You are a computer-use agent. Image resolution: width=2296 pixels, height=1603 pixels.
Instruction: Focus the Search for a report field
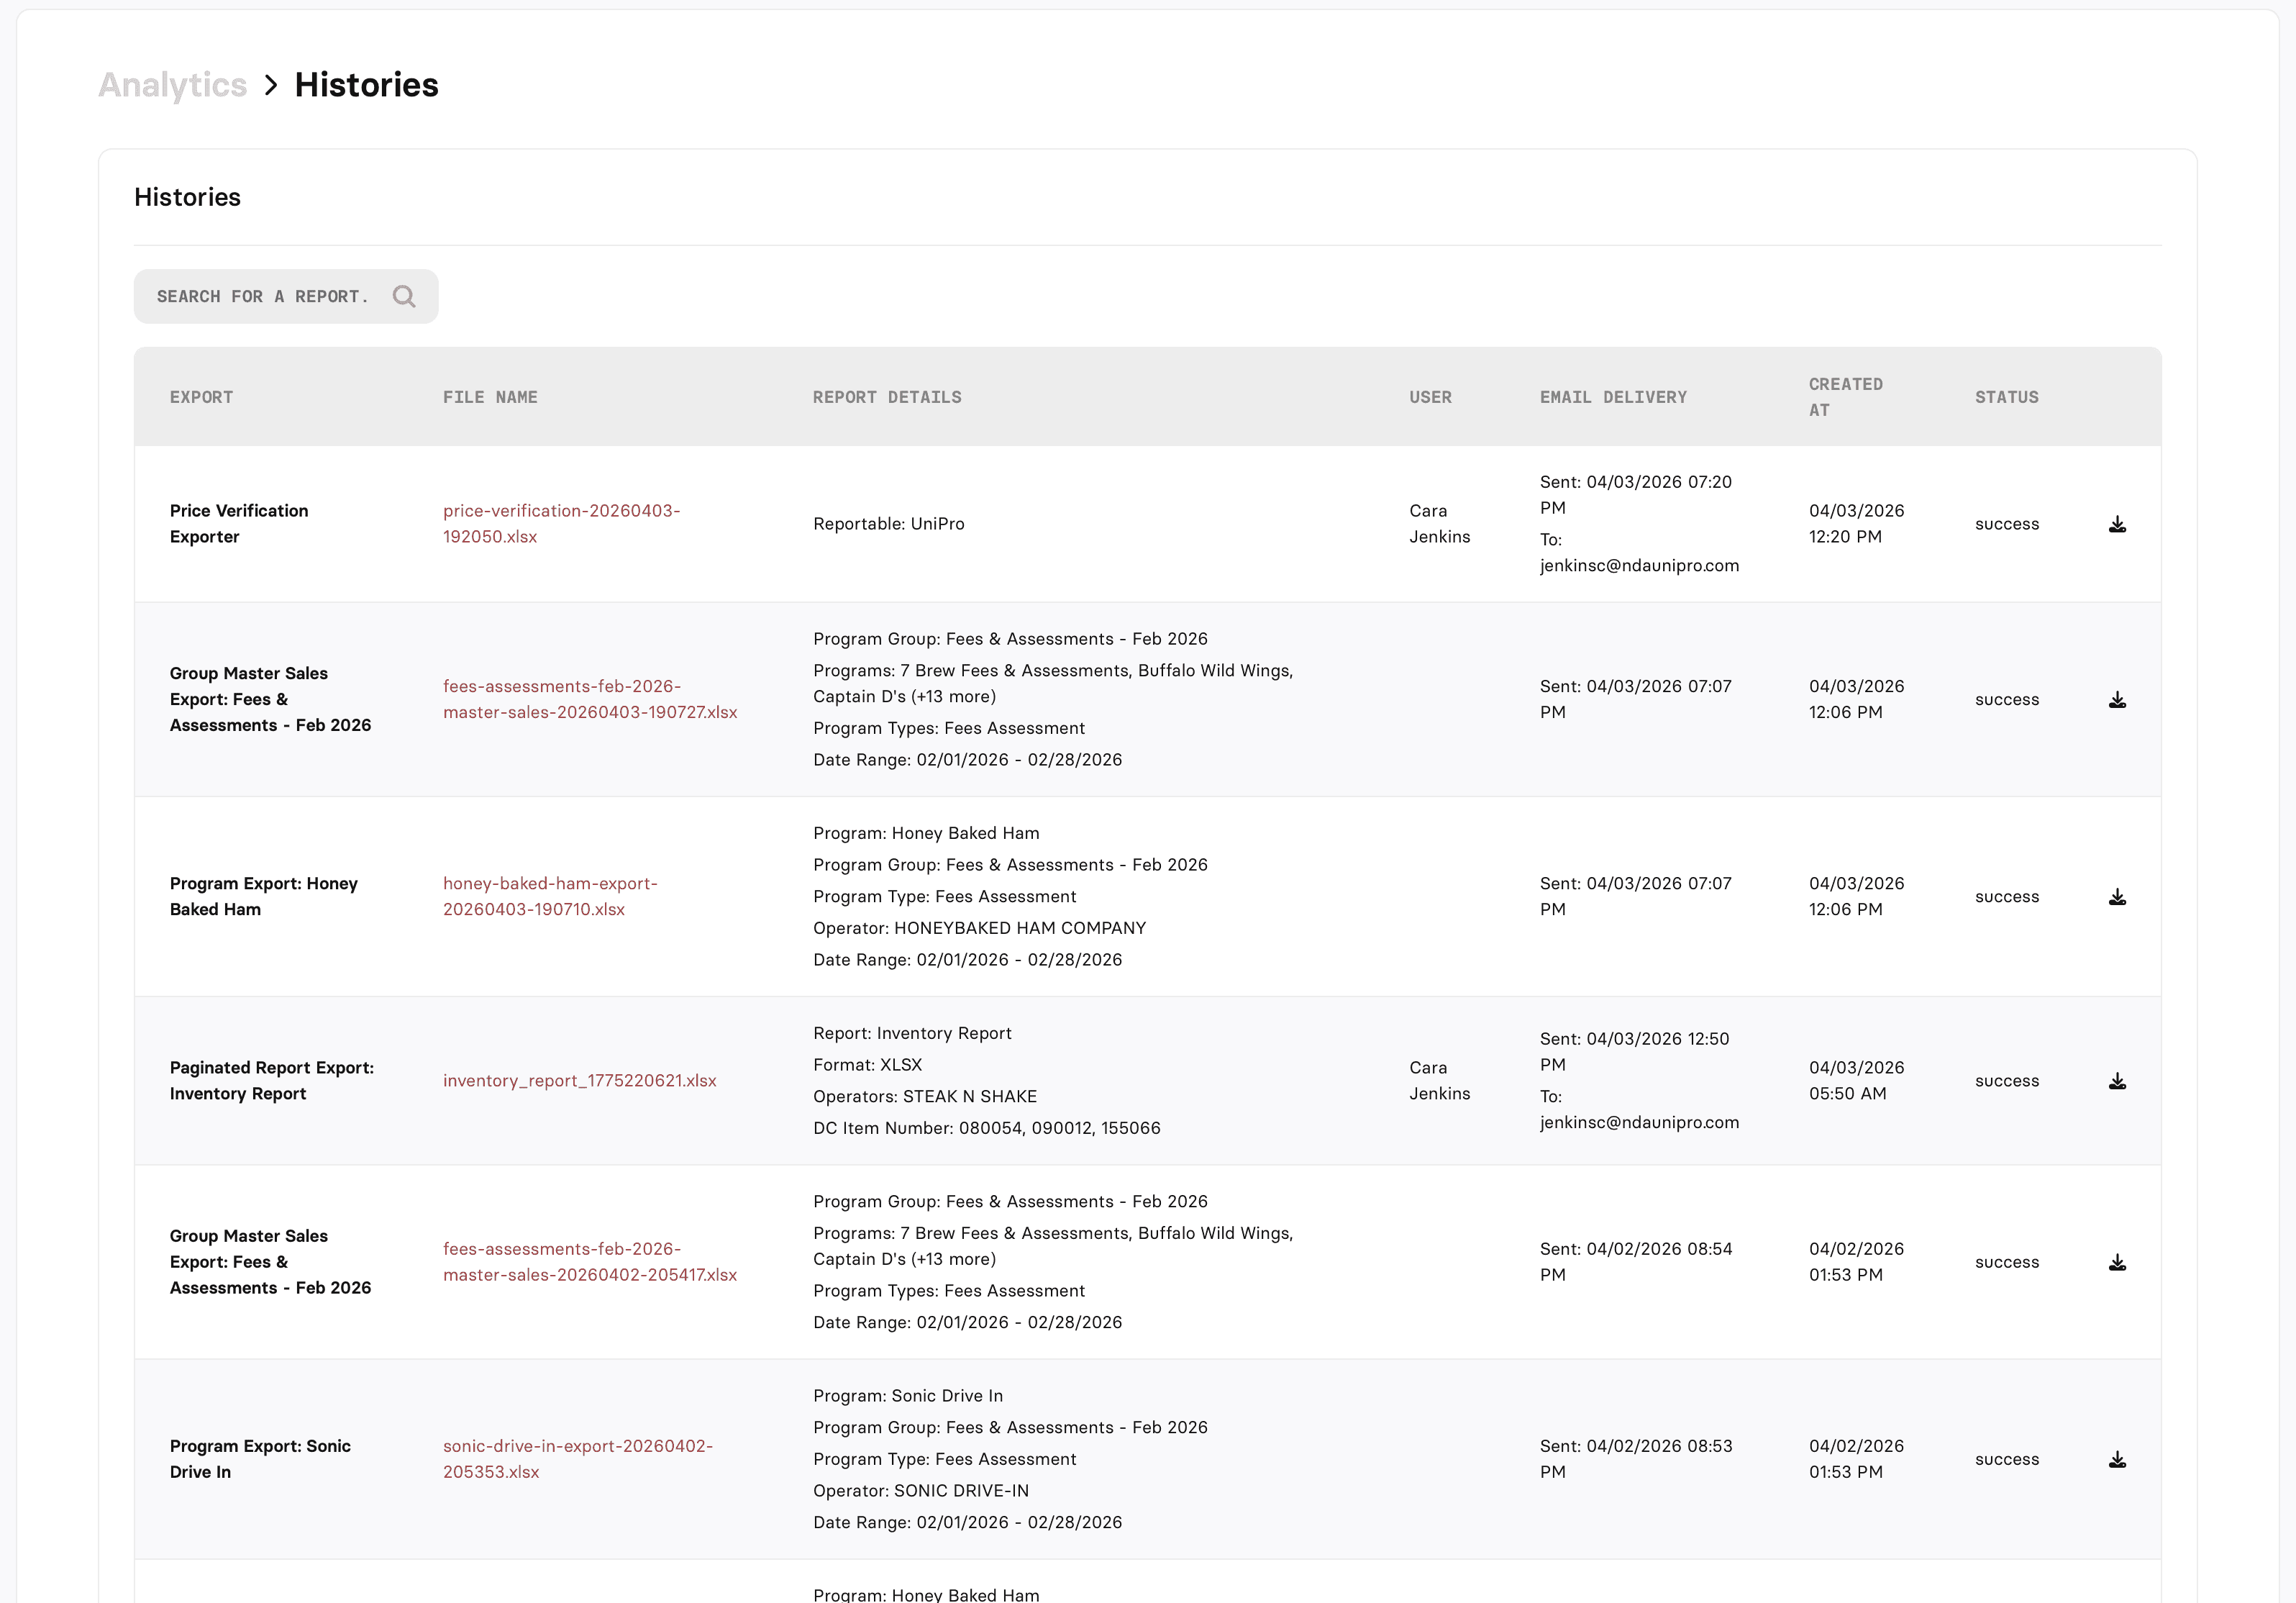click(262, 296)
